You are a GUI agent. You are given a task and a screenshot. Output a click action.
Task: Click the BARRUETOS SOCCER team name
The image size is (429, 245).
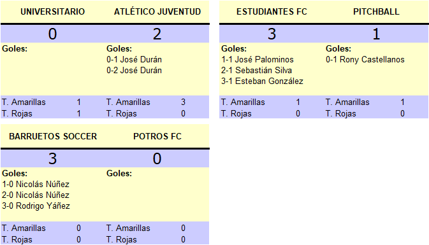click(53, 136)
